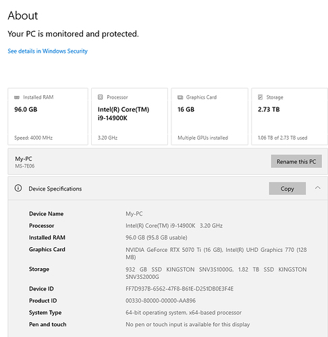Click the info icon beside Device Specifications
Screen dimensions: 328x337
(x=18, y=188)
